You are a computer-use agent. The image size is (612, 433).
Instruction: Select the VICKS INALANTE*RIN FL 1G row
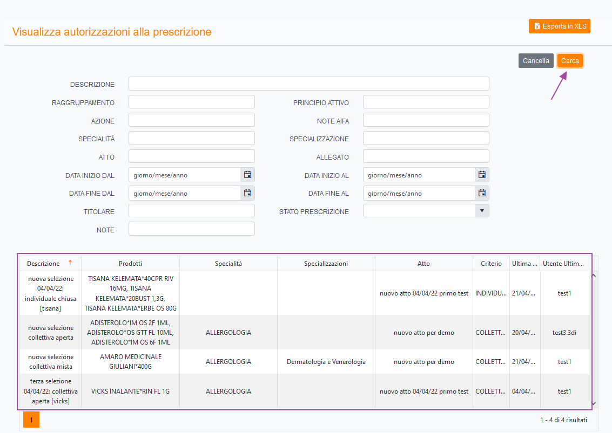coord(130,391)
